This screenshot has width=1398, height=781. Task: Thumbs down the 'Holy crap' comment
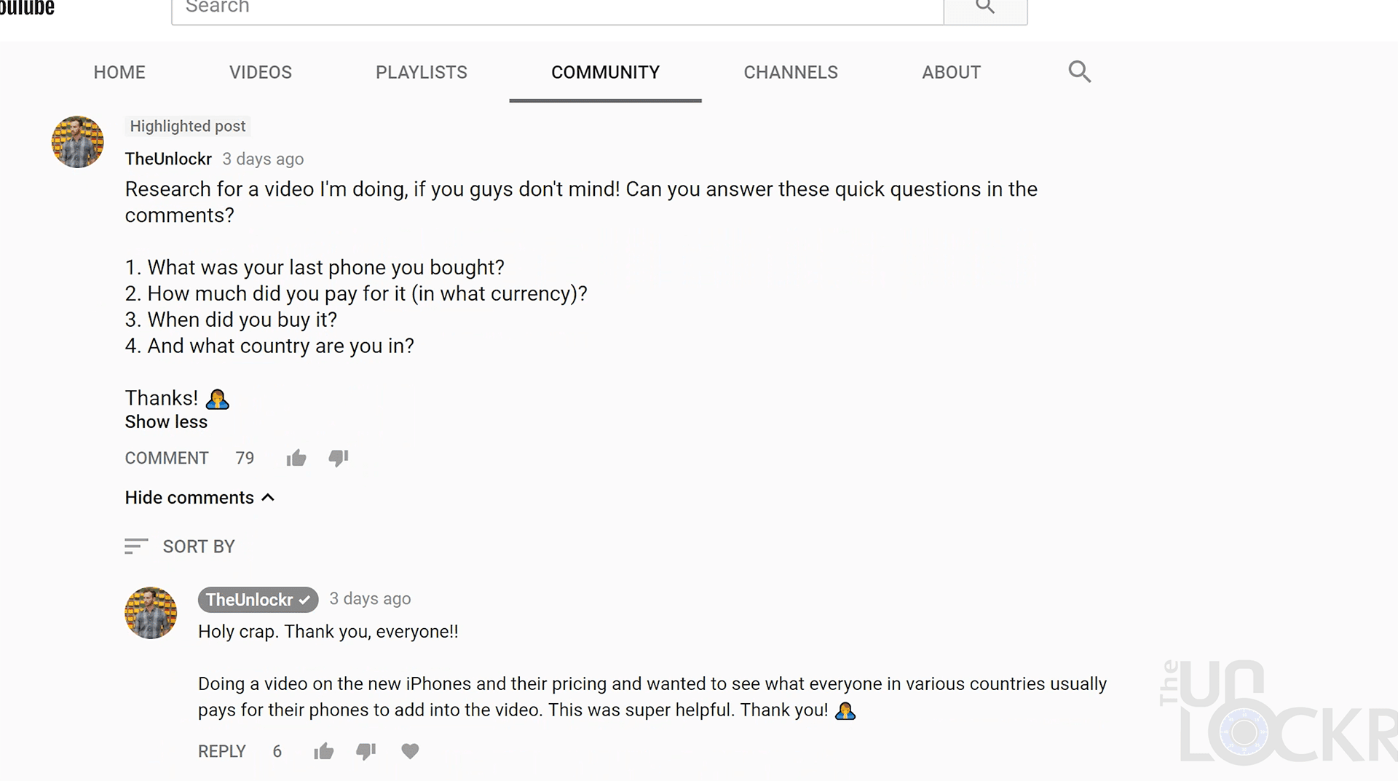pos(366,751)
